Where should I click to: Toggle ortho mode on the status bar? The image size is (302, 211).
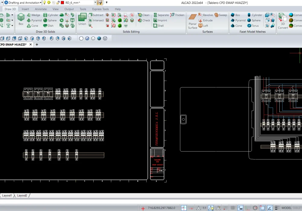click(x=248, y=208)
